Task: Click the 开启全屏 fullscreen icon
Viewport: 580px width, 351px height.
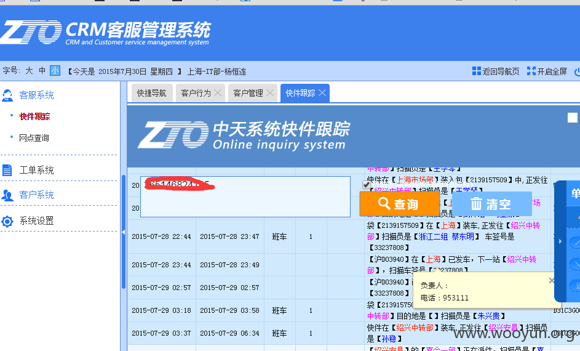Action: click(x=531, y=71)
